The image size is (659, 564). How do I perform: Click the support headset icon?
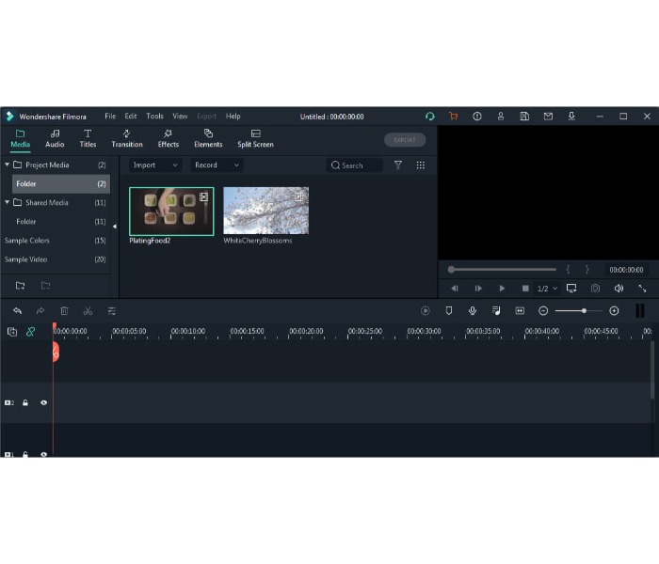429,117
